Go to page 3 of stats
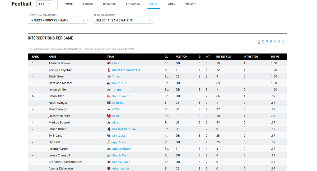This screenshot has height=171, width=317. [267, 41]
